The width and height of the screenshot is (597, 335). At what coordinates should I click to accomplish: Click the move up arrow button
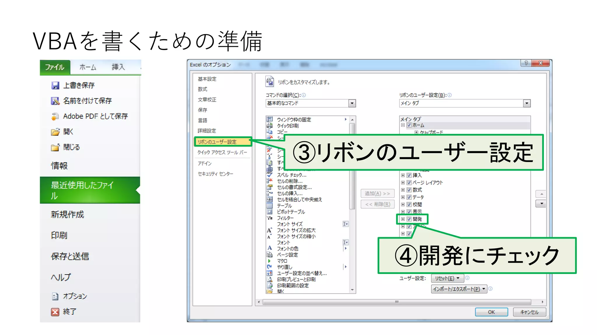(x=541, y=194)
